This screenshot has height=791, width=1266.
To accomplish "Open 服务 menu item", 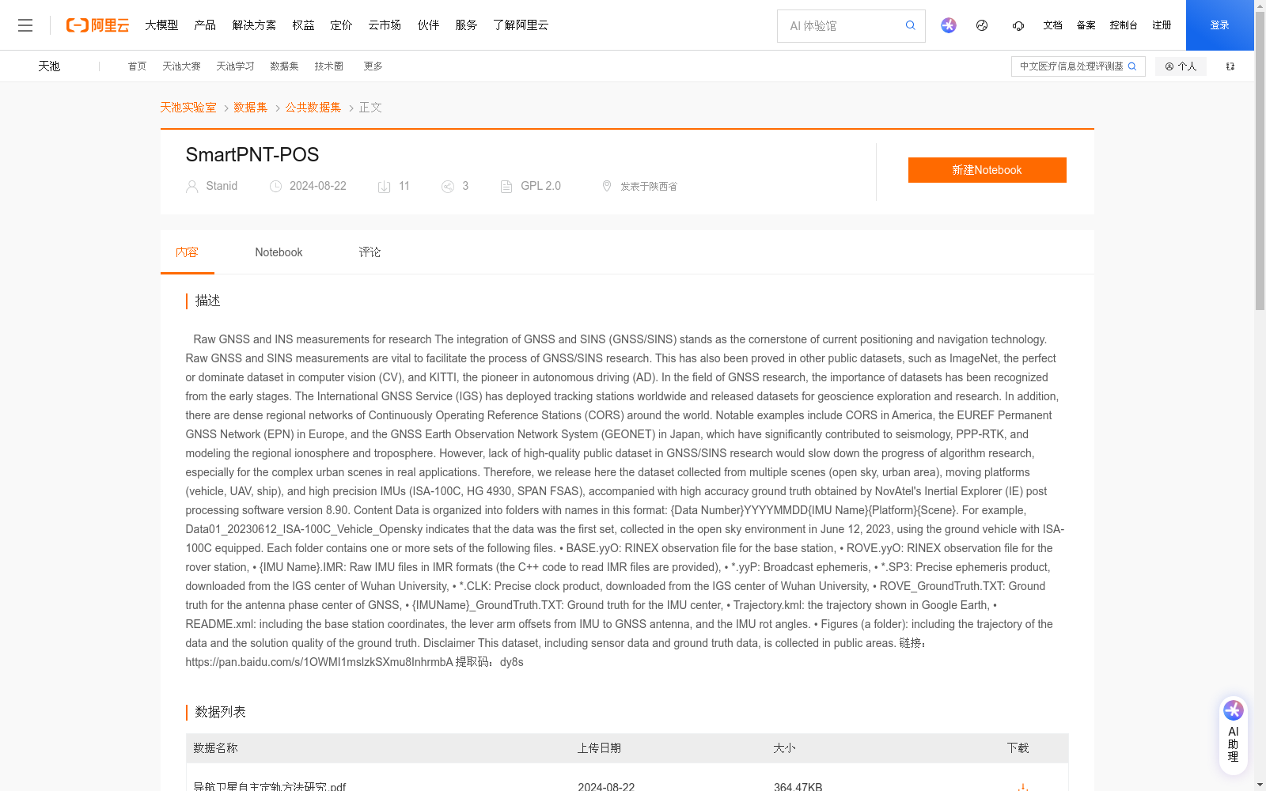I will coord(466,25).
